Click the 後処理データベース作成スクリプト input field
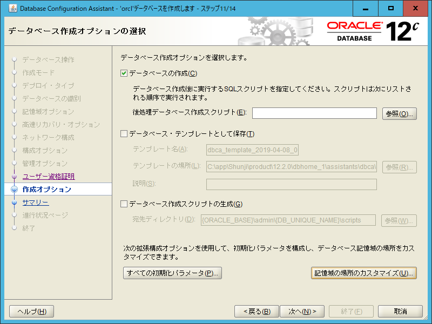This screenshot has height=324, width=432. tap(314, 113)
